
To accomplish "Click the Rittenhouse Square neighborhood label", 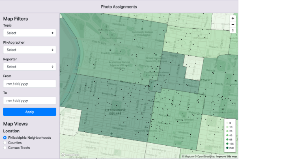I will click(115, 112).
